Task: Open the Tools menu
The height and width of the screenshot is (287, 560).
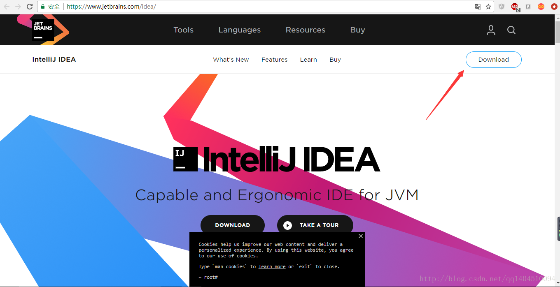Action: 183,30
